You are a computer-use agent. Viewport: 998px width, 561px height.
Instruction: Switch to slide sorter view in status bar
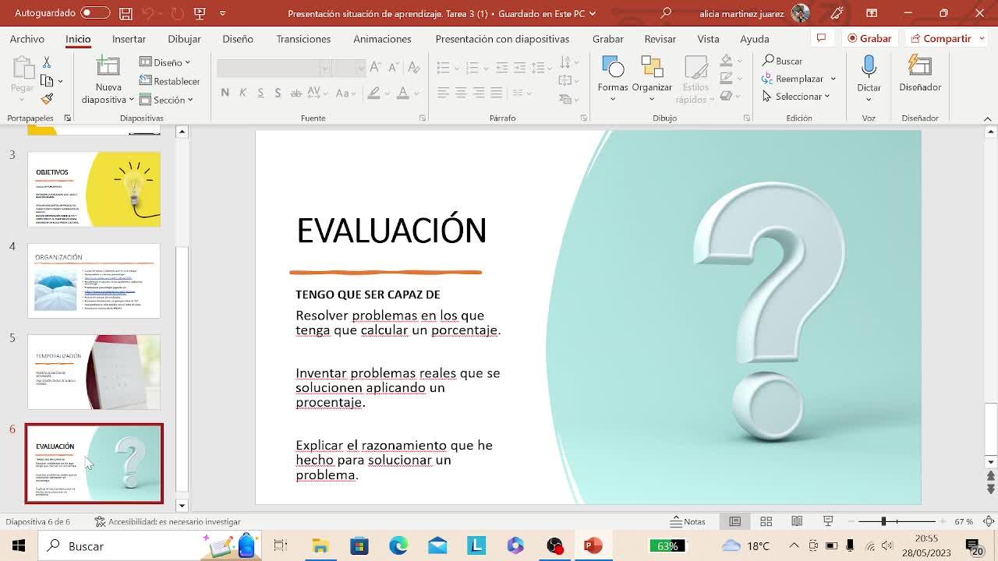point(766,521)
